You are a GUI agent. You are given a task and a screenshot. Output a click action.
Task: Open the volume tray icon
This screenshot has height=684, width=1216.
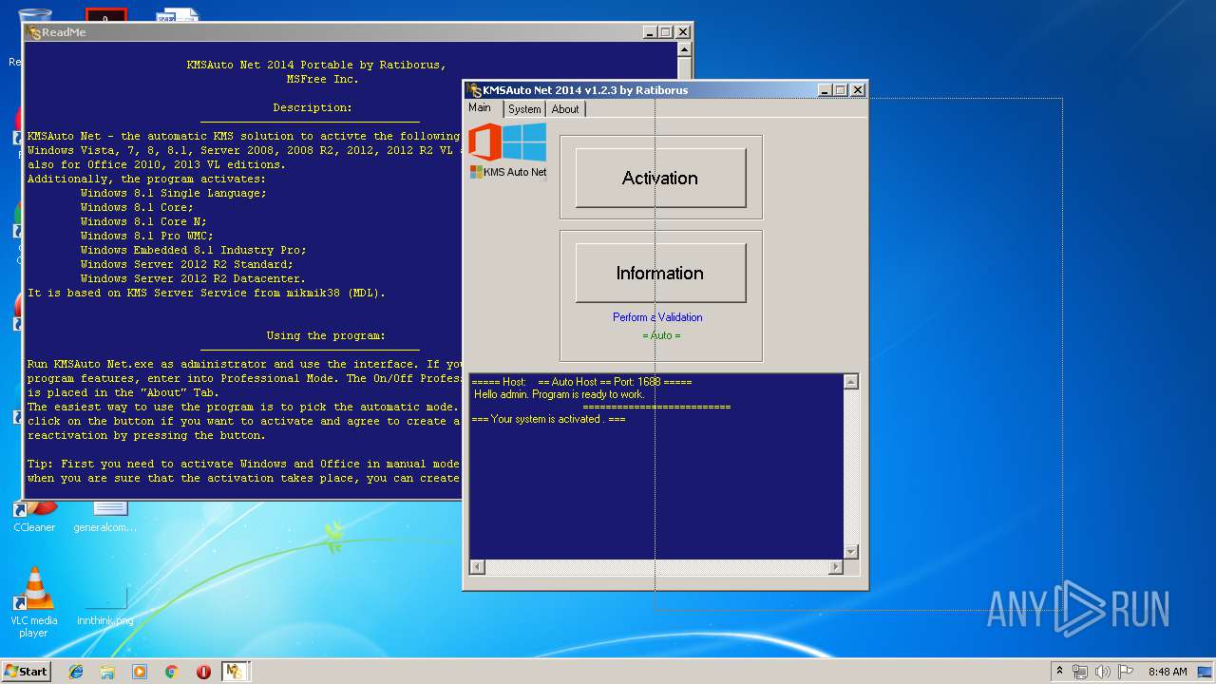point(1103,672)
